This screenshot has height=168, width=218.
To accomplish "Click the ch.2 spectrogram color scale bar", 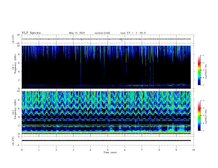I will click(199, 116).
